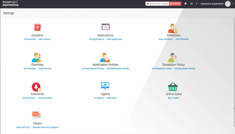The width and height of the screenshot is (235, 134).
Task: Open the Notification Profiles envelope icon
Action: point(105,58)
